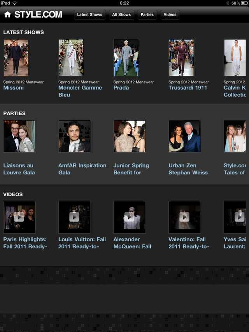Viewport: 249px width, 332px height.
Task: Select the Prada show title link
Action: pyautogui.click(x=121, y=88)
